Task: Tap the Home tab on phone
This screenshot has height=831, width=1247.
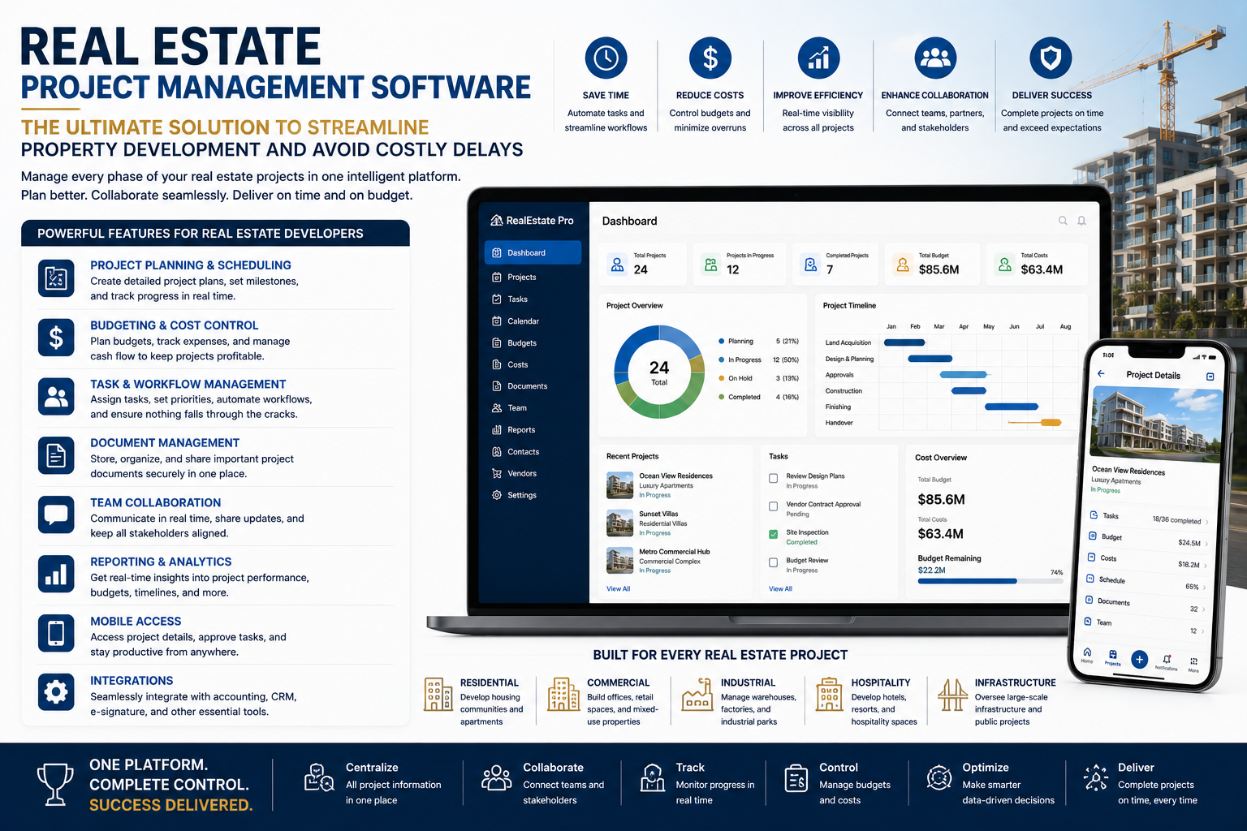Action: point(1087,656)
